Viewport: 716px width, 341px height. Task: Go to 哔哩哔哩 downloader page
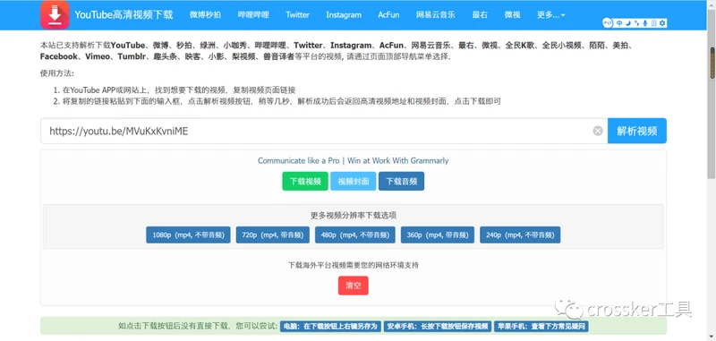point(253,14)
